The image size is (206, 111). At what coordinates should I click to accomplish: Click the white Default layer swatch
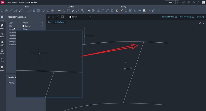70,17
